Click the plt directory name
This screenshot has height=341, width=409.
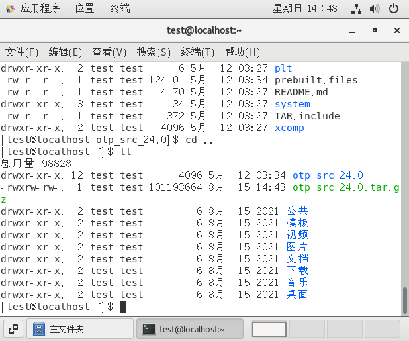[283, 68]
